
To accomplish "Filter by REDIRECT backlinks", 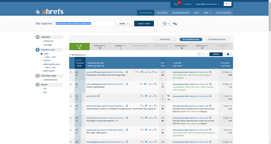I will (120, 47).
